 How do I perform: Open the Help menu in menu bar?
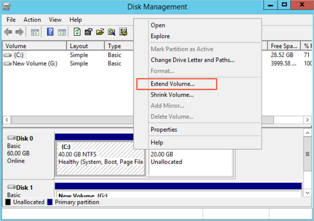(75, 20)
